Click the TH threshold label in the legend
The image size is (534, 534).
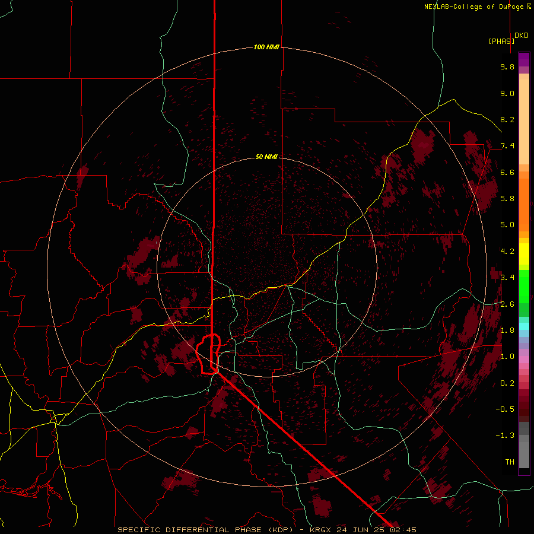click(510, 462)
